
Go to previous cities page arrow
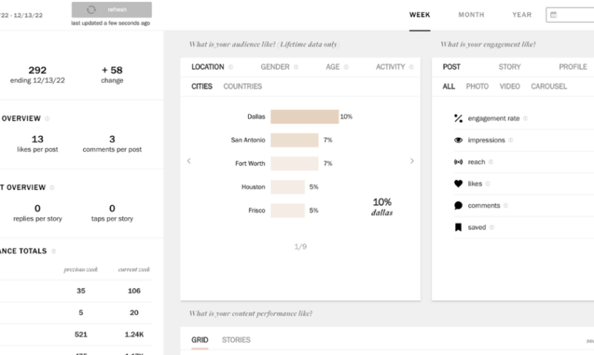click(189, 161)
